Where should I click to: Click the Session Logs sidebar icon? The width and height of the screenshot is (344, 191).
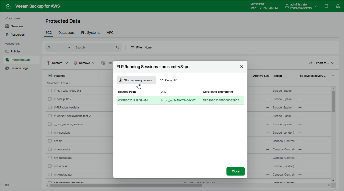7,68
